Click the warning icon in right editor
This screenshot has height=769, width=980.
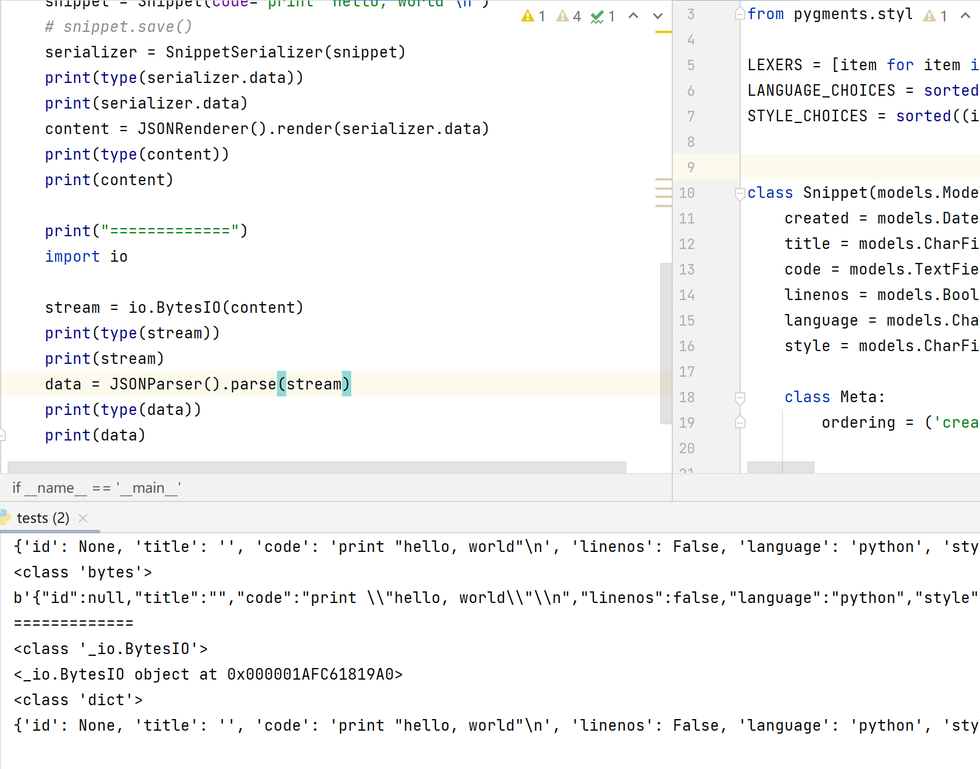coord(929,16)
